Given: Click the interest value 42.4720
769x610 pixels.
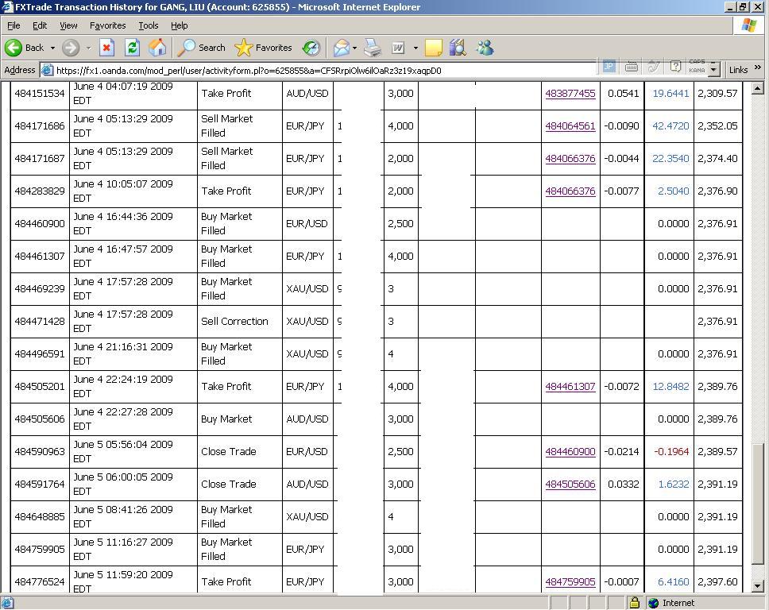Looking at the screenshot, I should pyautogui.click(x=670, y=126).
